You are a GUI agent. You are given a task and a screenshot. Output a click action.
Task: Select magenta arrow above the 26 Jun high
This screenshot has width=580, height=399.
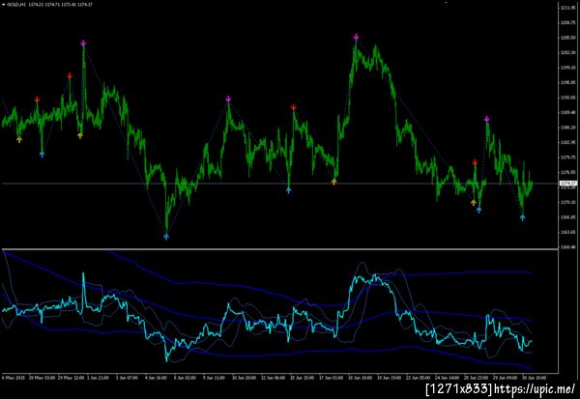coord(487,119)
